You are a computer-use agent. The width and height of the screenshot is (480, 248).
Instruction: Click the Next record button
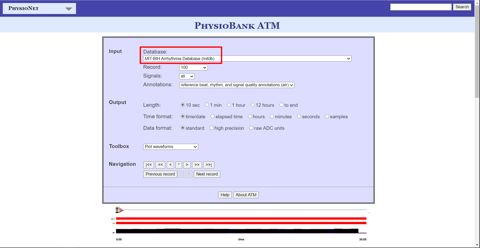(x=207, y=174)
